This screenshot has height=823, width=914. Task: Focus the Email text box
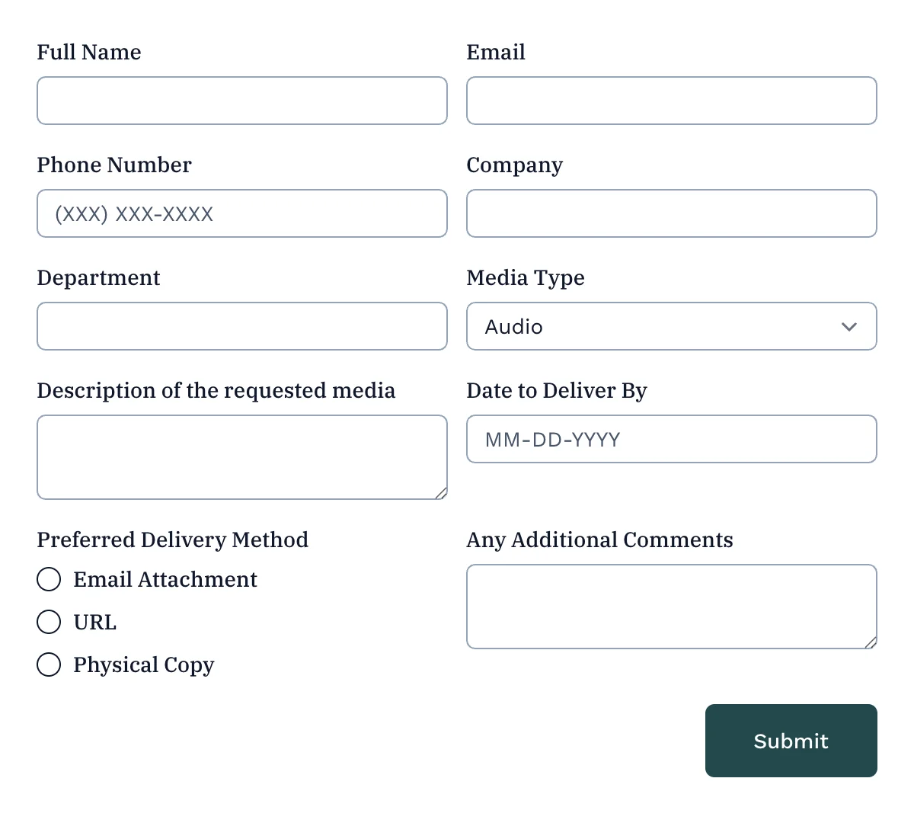click(x=671, y=101)
